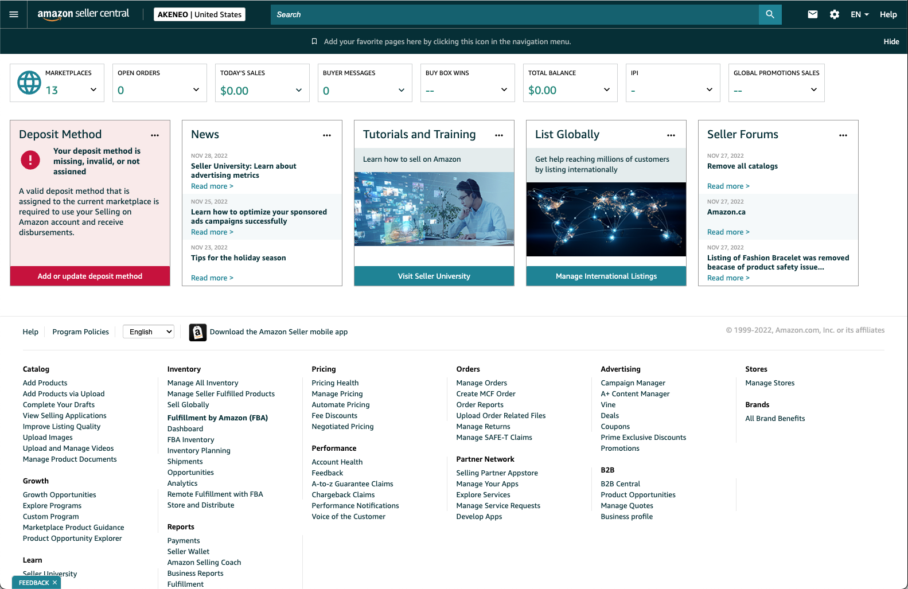Click the Amazon Seller mobile app icon
The height and width of the screenshot is (589, 908).
click(x=197, y=332)
